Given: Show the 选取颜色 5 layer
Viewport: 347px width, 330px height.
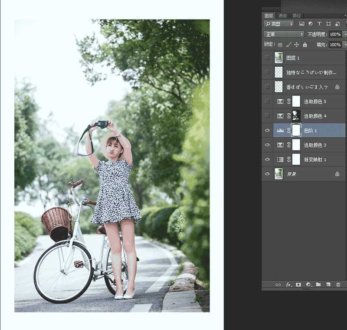Looking at the screenshot, I should (268, 101).
